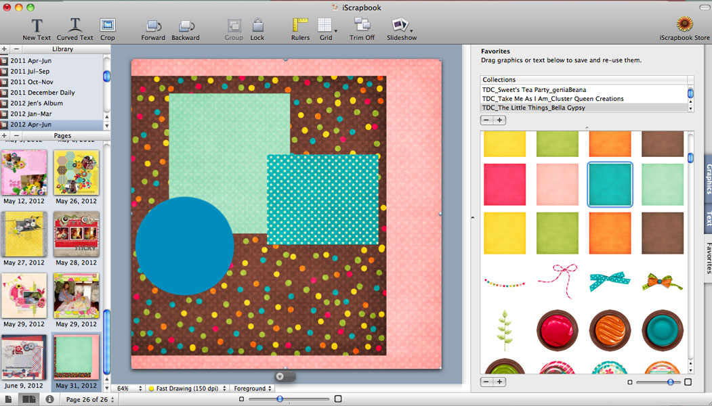
Task: Pick the teal polka dot paper swatch
Action: (609, 184)
